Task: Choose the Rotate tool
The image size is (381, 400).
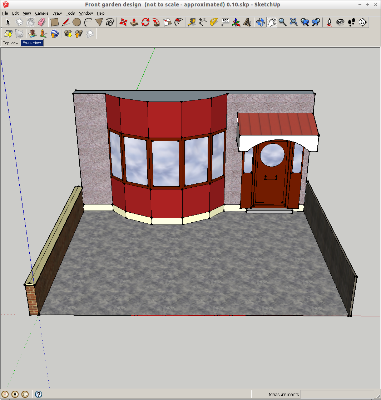Action: [145, 22]
